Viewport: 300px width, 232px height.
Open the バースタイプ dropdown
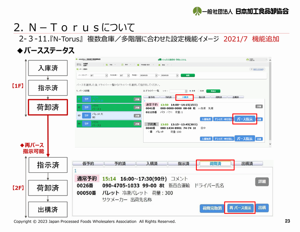click(99, 75)
